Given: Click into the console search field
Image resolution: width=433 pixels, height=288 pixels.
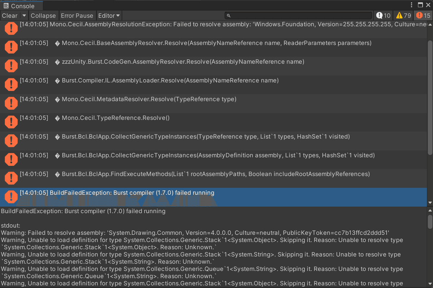Looking at the screenshot, I should pyautogui.click(x=299, y=16).
